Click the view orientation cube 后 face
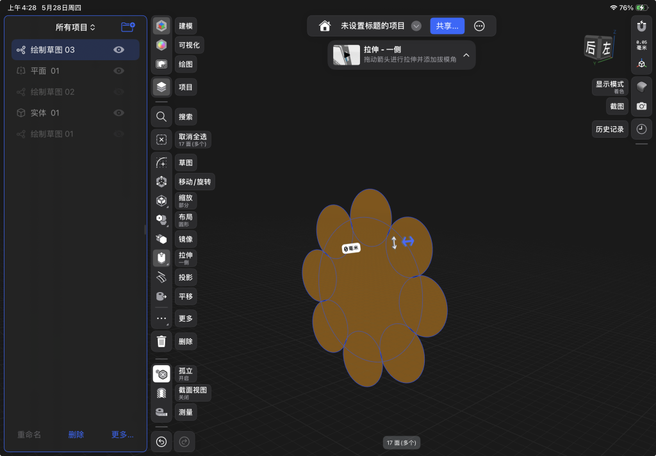This screenshot has width=656, height=456. tap(590, 47)
